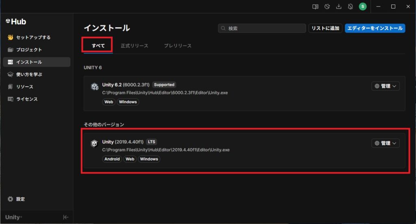Click the Windows tag under Unity 2019.4.40f1
The width and height of the screenshot is (416, 224).
point(149,159)
